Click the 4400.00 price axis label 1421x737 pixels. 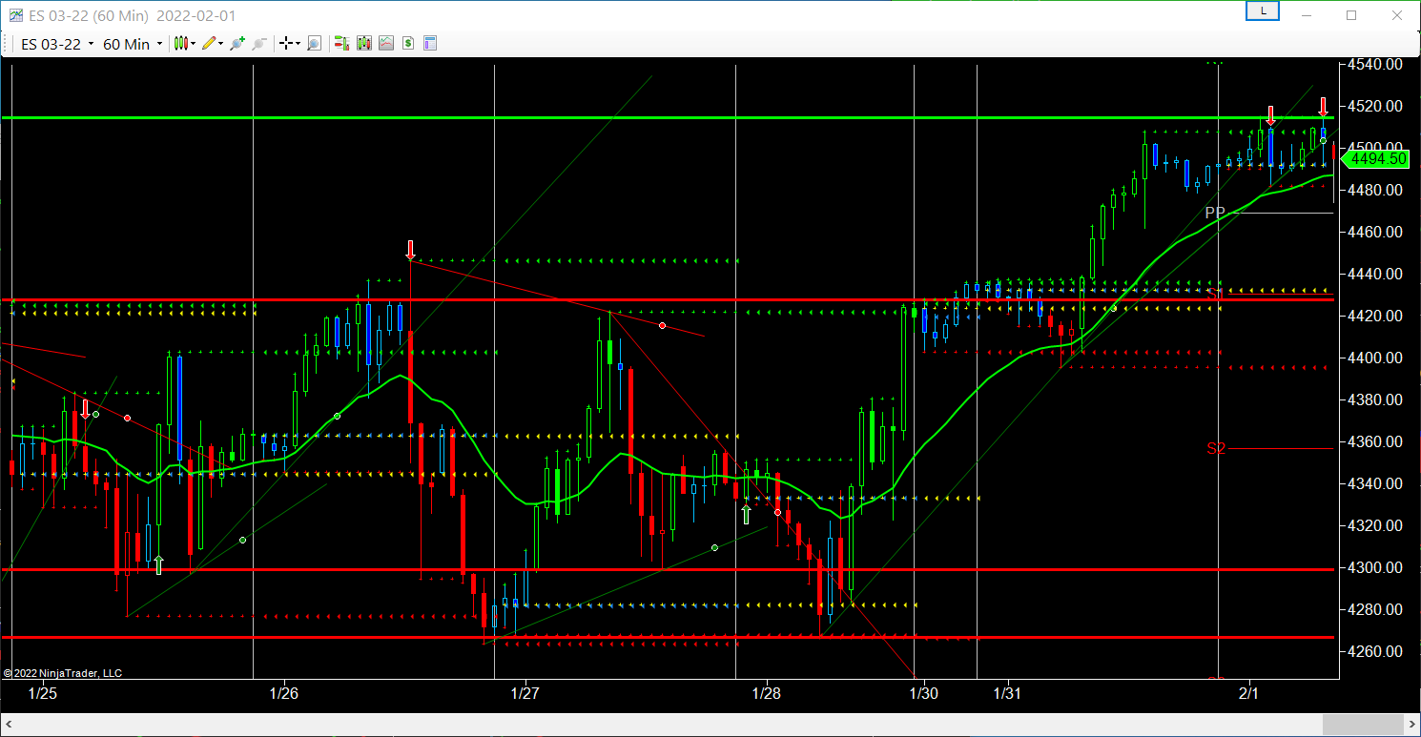click(1374, 358)
